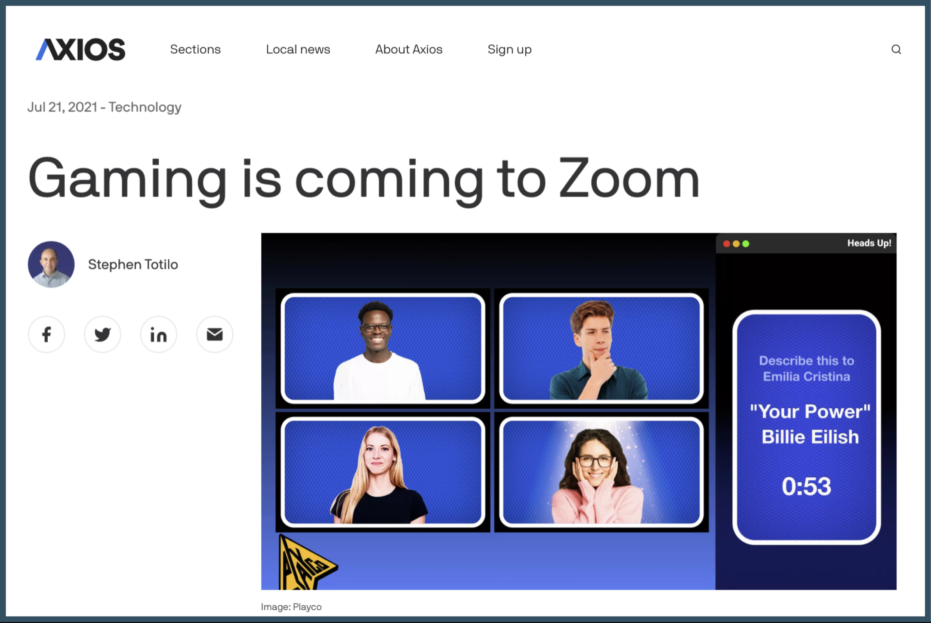Image resolution: width=931 pixels, height=623 pixels.
Task: Click the Billie Eilish game card
Action: click(x=806, y=427)
